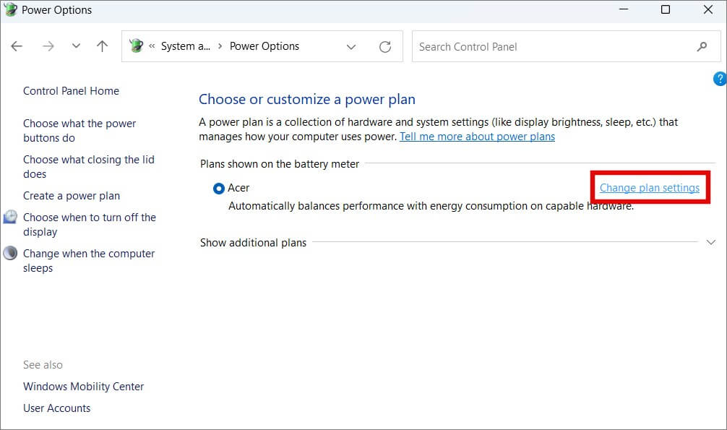727x430 pixels.
Task: Click the Refresh button in address bar
Action: click(x=385, y=46)
